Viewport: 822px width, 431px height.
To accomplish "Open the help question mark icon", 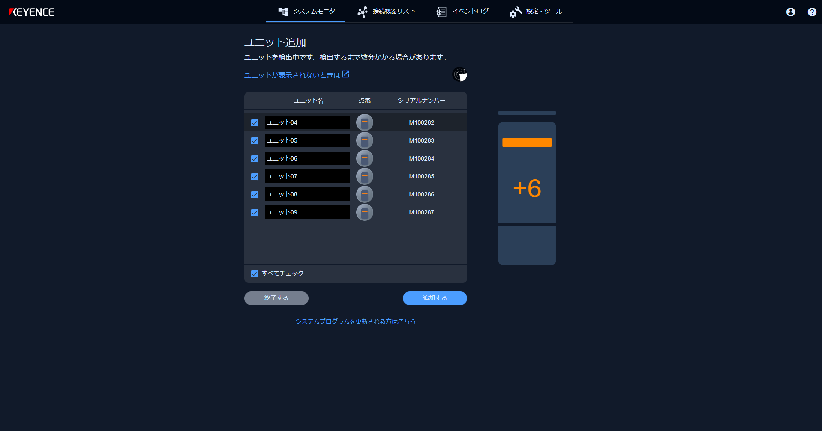I will (x=812, y=12).
